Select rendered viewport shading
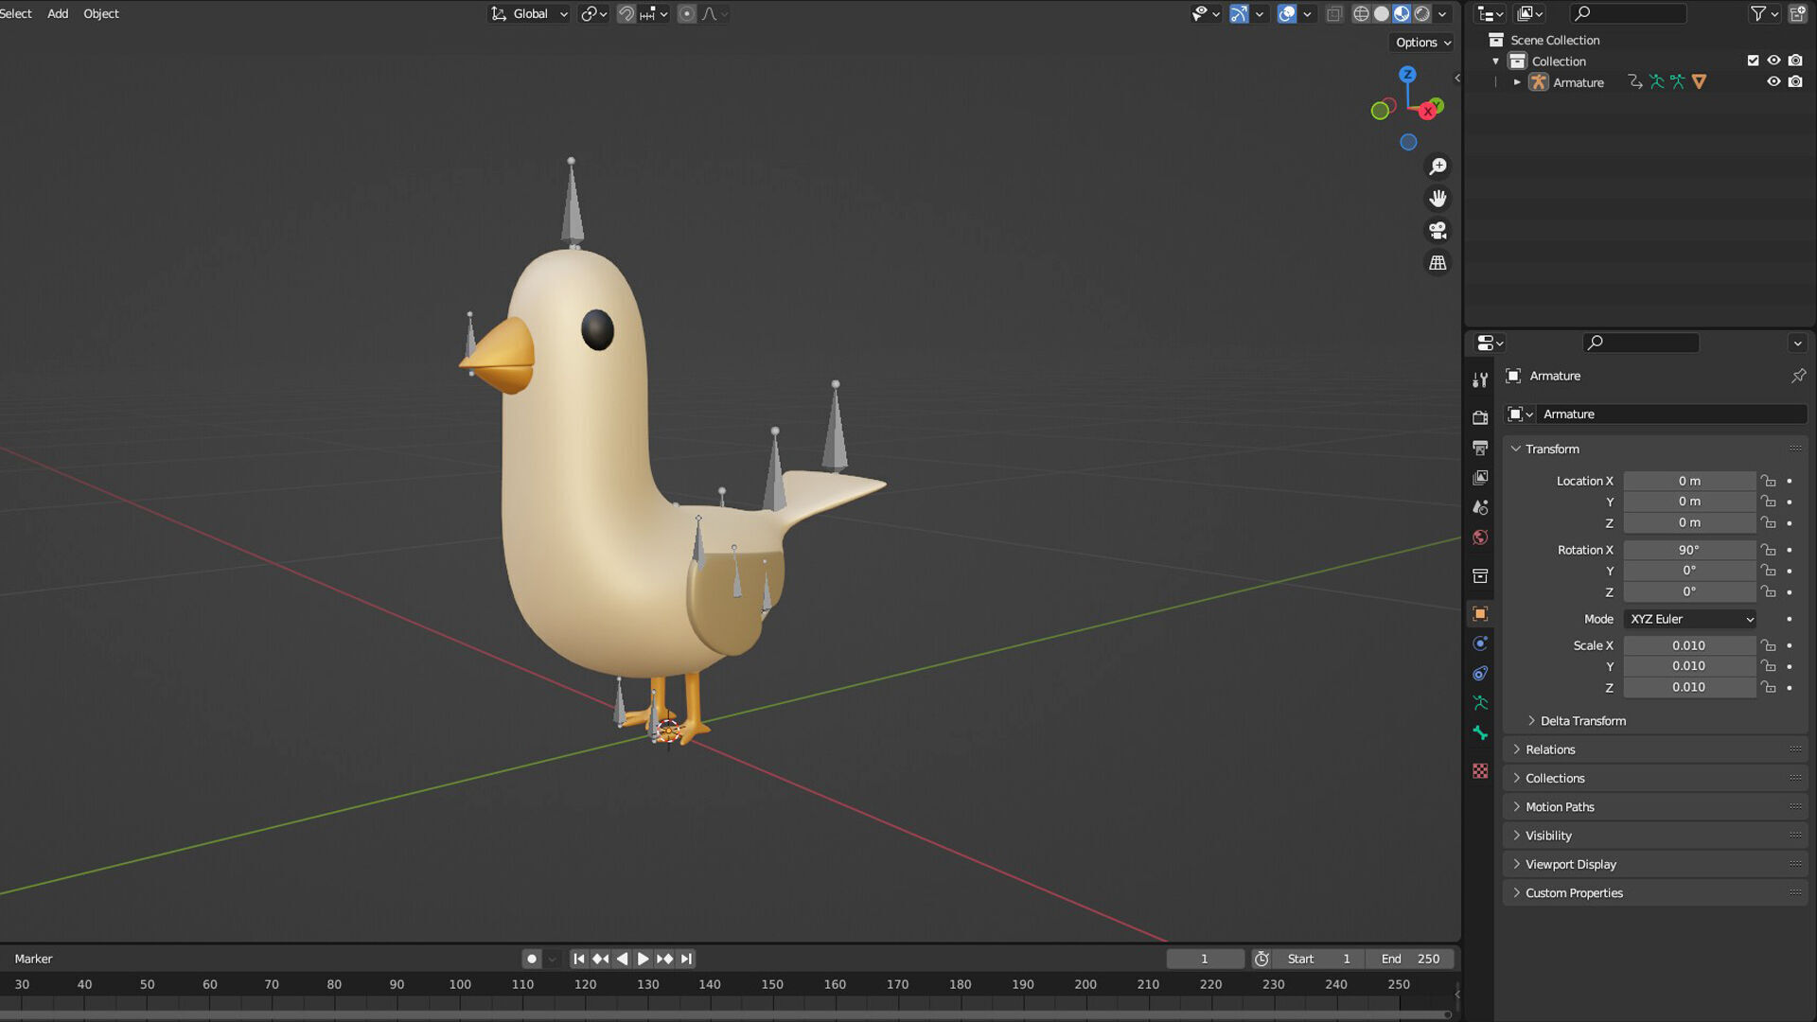 tap(1421, 13)
